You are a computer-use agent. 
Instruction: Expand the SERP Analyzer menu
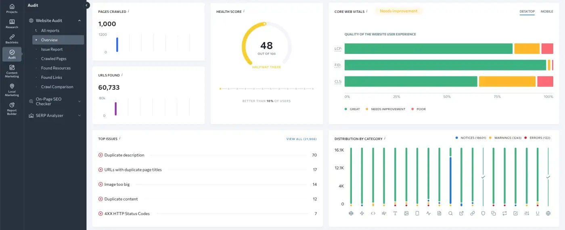[x=80, y=116]
